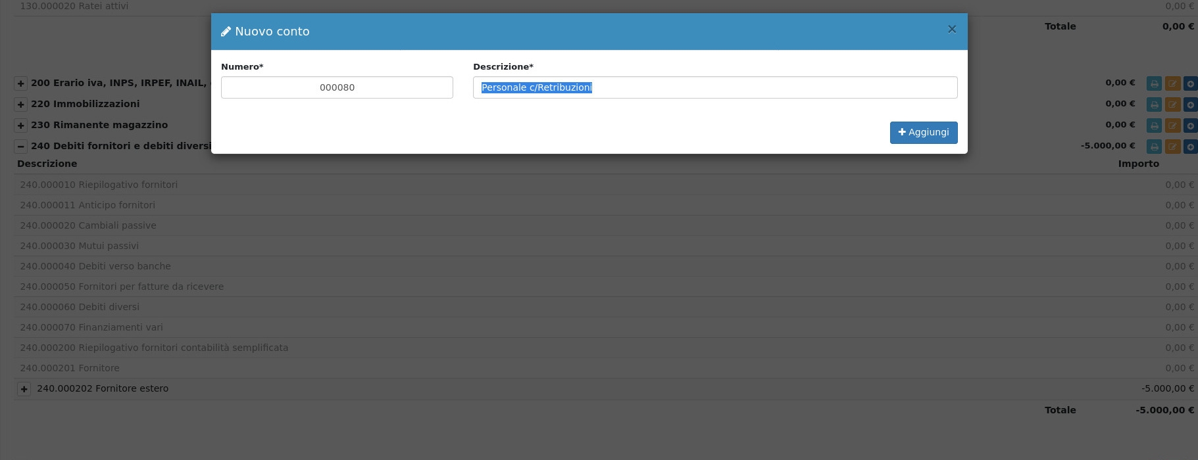Edit the 230 Rimanente magazzino account

1172,126
